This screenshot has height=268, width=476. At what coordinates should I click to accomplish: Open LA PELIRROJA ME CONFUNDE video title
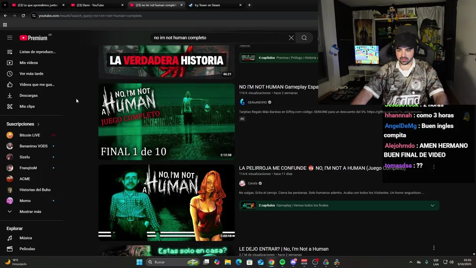(322, 168)
